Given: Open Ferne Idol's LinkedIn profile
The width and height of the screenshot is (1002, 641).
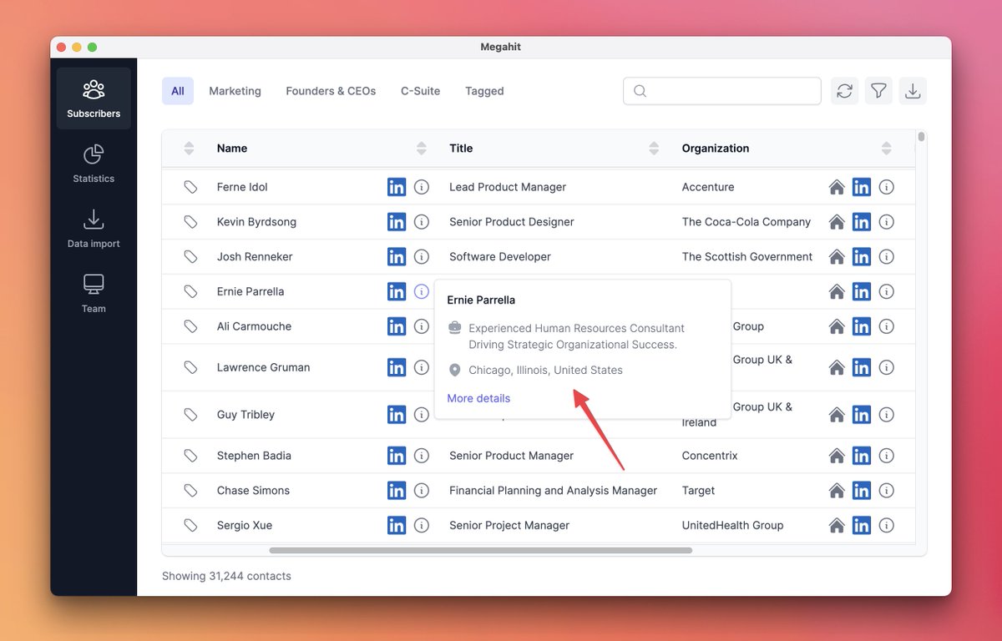Looking at the screenshot, I should [x=397, y=187].
